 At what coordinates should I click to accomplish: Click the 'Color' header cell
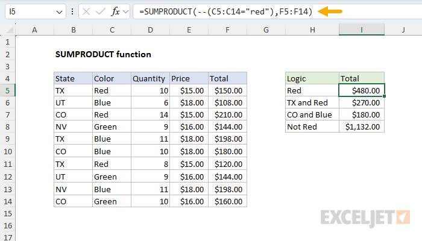tap(112, 78)
